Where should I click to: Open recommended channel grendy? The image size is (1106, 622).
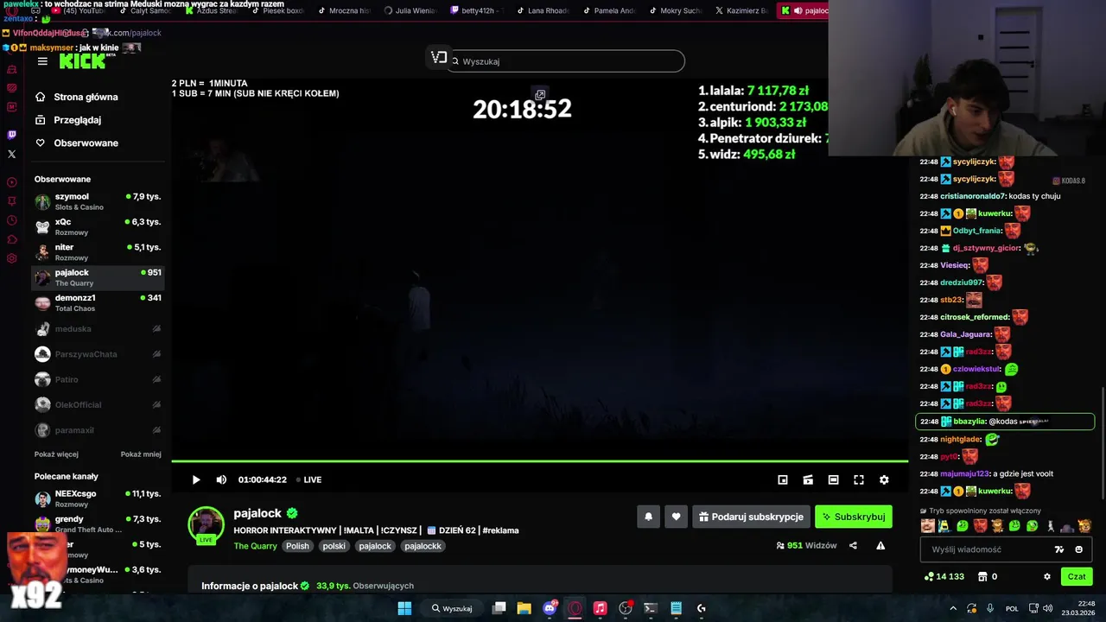coord(98,524)
